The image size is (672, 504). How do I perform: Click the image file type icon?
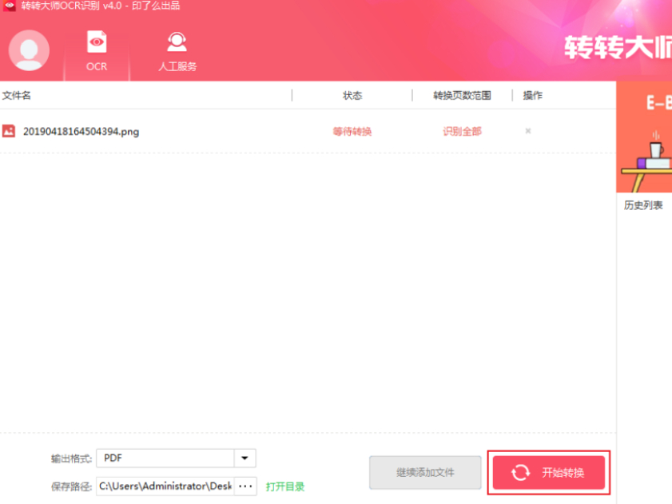[x=9, y=131]
